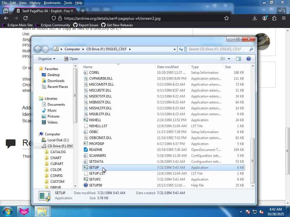Click the site security lock icon
This screenshot has height=217, width=290.
click(60, 18)
